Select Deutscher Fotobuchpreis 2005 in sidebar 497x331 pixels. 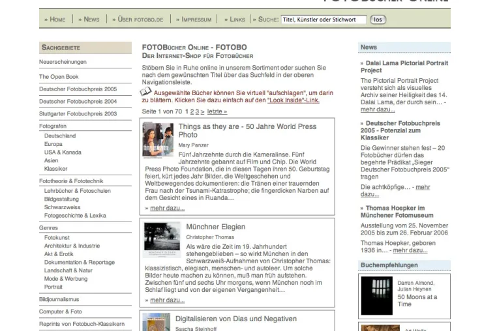[78, 89]
